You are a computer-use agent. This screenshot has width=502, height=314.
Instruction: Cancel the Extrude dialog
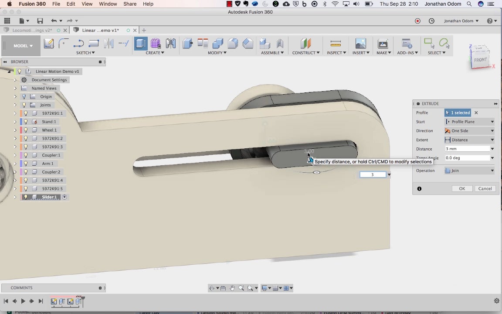point(485,188)
